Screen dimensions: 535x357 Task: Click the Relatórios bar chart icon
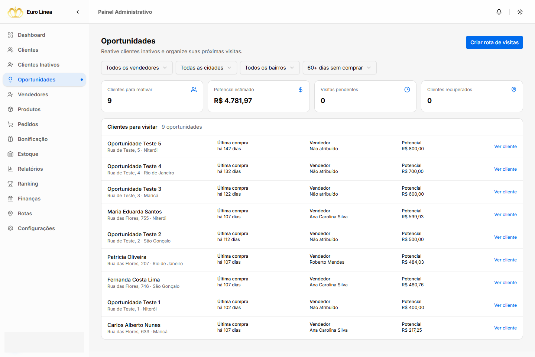pos(10,169)
